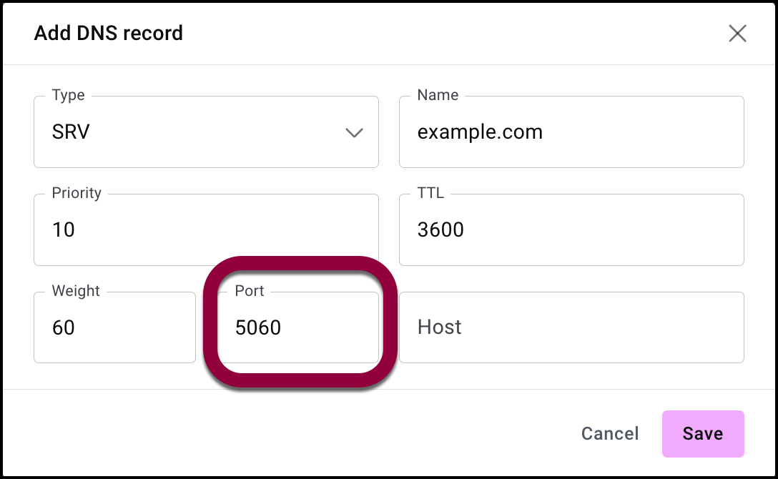Click the "Port" field label
The height and width of the screenshot is (479, 778).
250,291
